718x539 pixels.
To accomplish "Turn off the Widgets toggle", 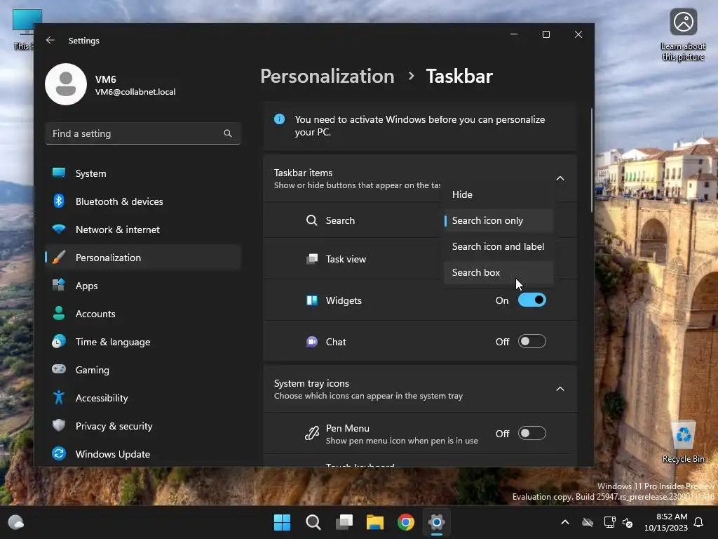I will click(x=532, y=300).
